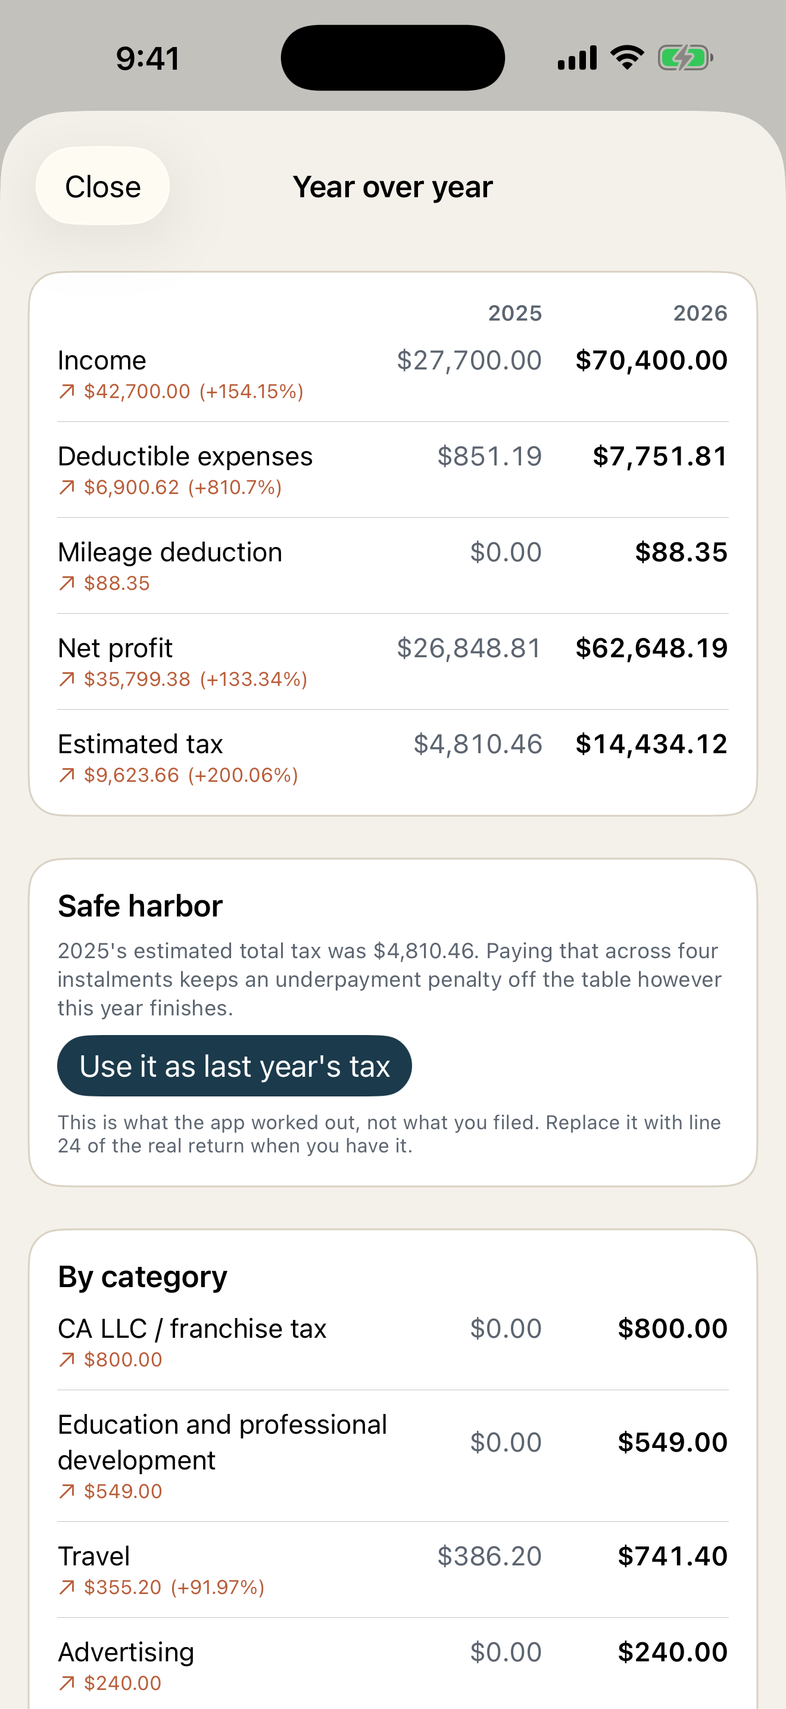Tap Use it as last year's tax
The height and width of the screenshot is (1709, 786).
pos(235,1065)
